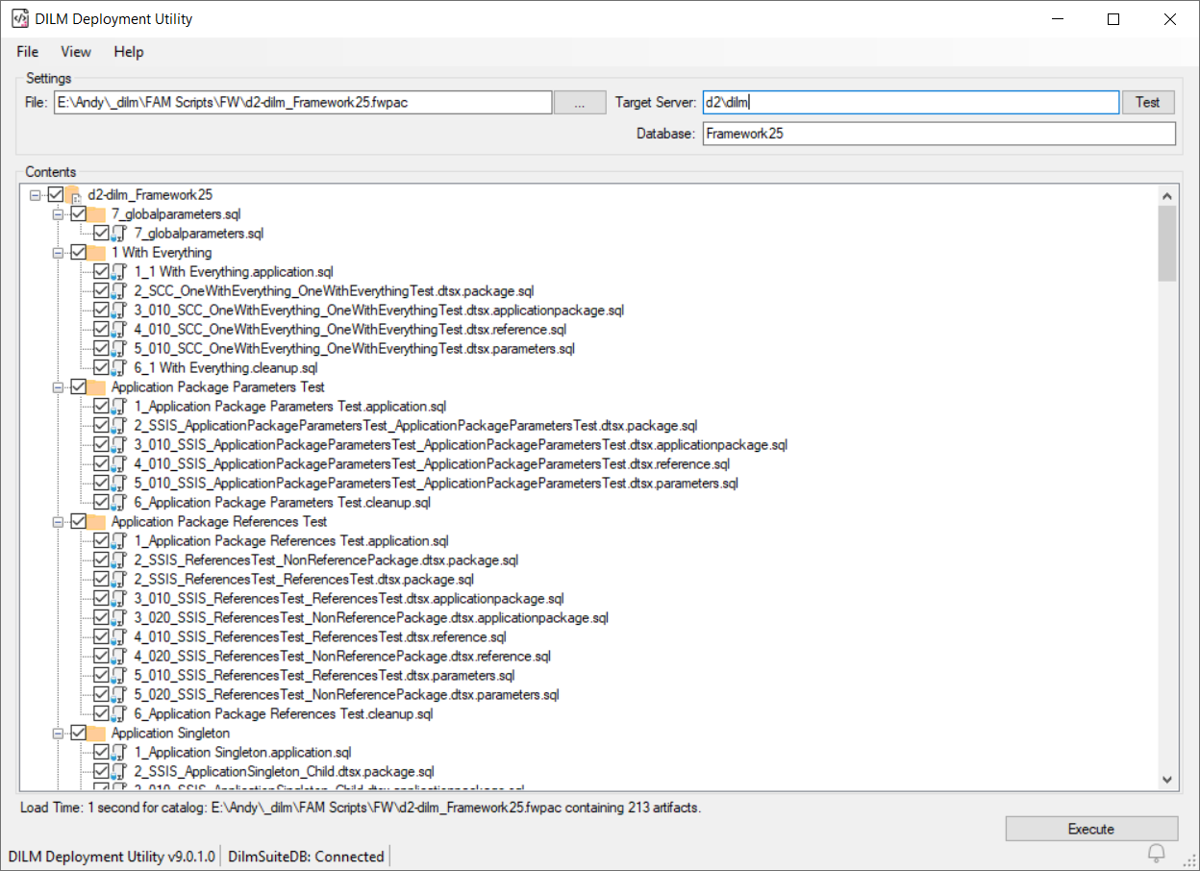Click the folder icon for Application Singleton
1200x871 pixels.
tap(96, 734)
